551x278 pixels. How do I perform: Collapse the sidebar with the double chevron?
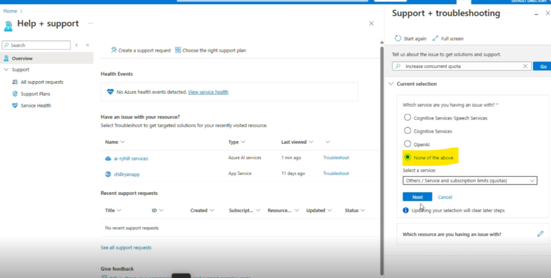click(x=87, y=45)
